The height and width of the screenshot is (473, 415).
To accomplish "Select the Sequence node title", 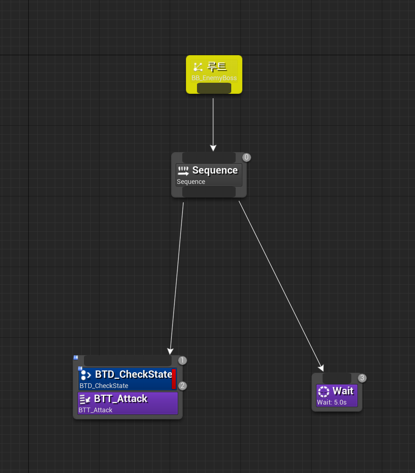I will tap(215, 170).
